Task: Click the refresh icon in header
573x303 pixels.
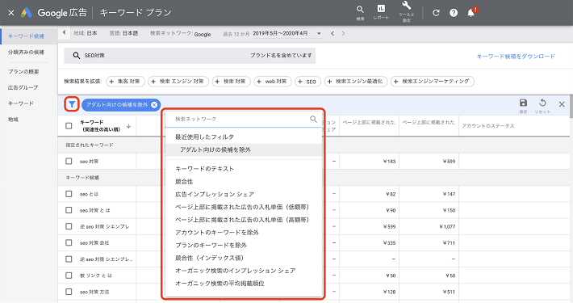Action: click(436, 13)
